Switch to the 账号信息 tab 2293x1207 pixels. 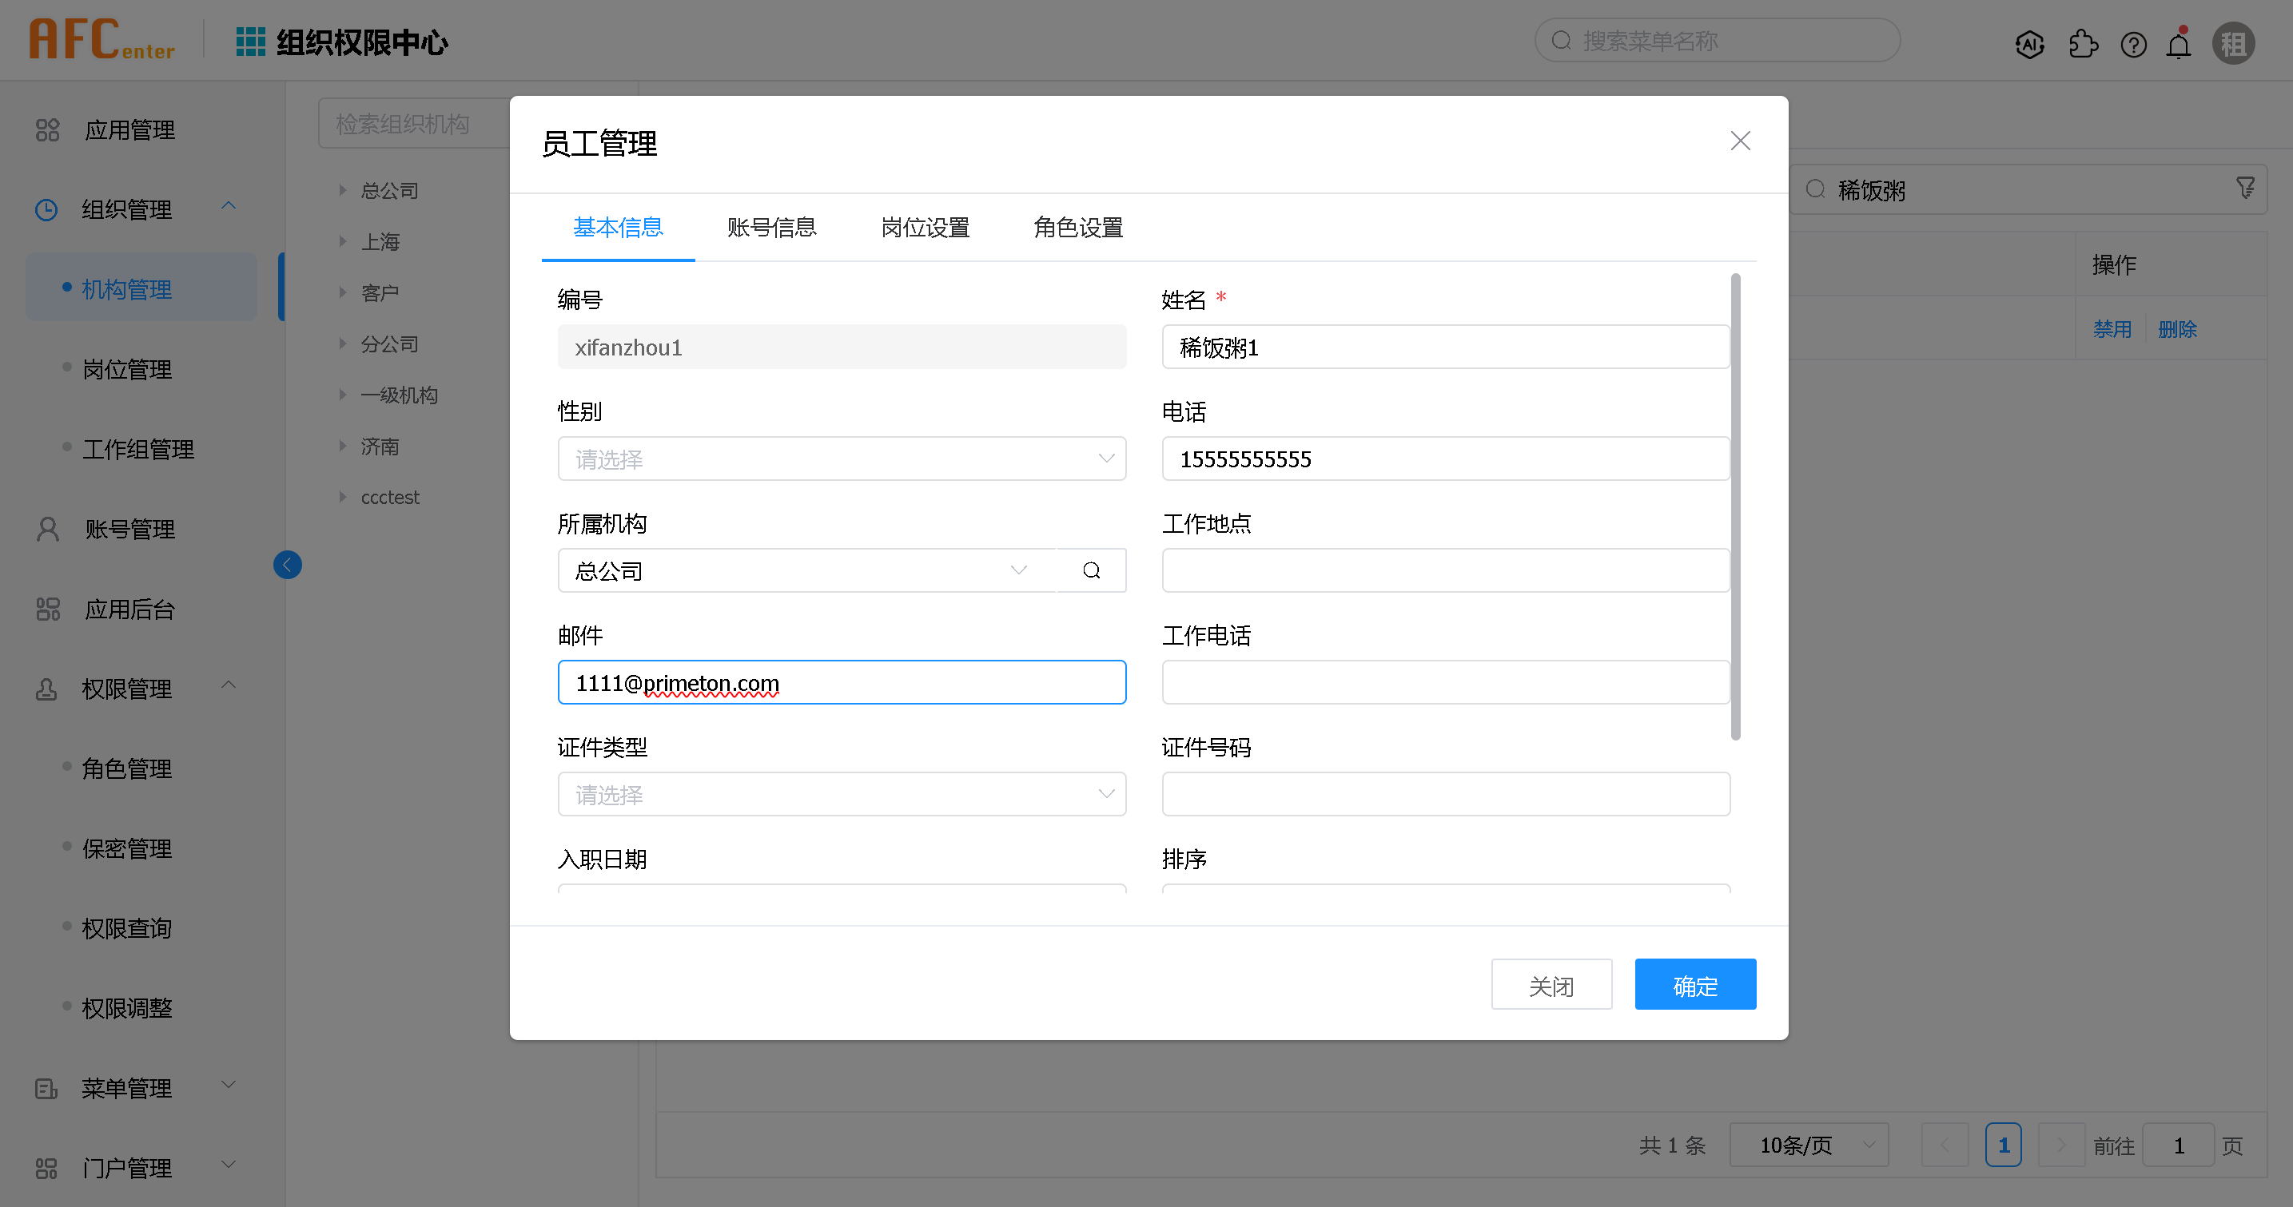771,228
